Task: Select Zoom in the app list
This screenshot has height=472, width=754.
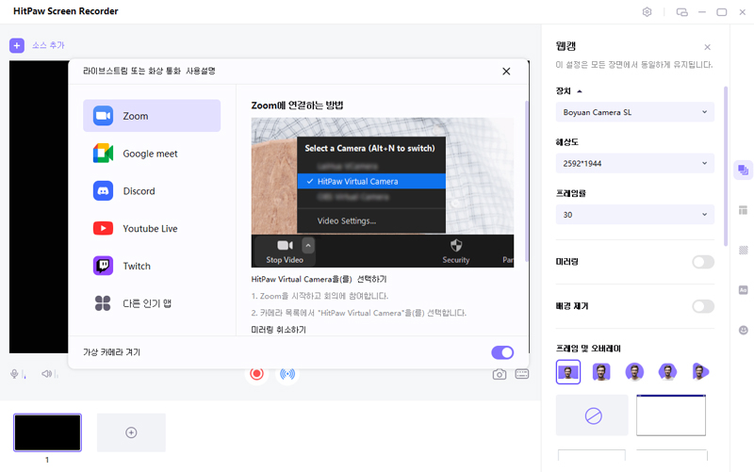Action: click(152, 116)
